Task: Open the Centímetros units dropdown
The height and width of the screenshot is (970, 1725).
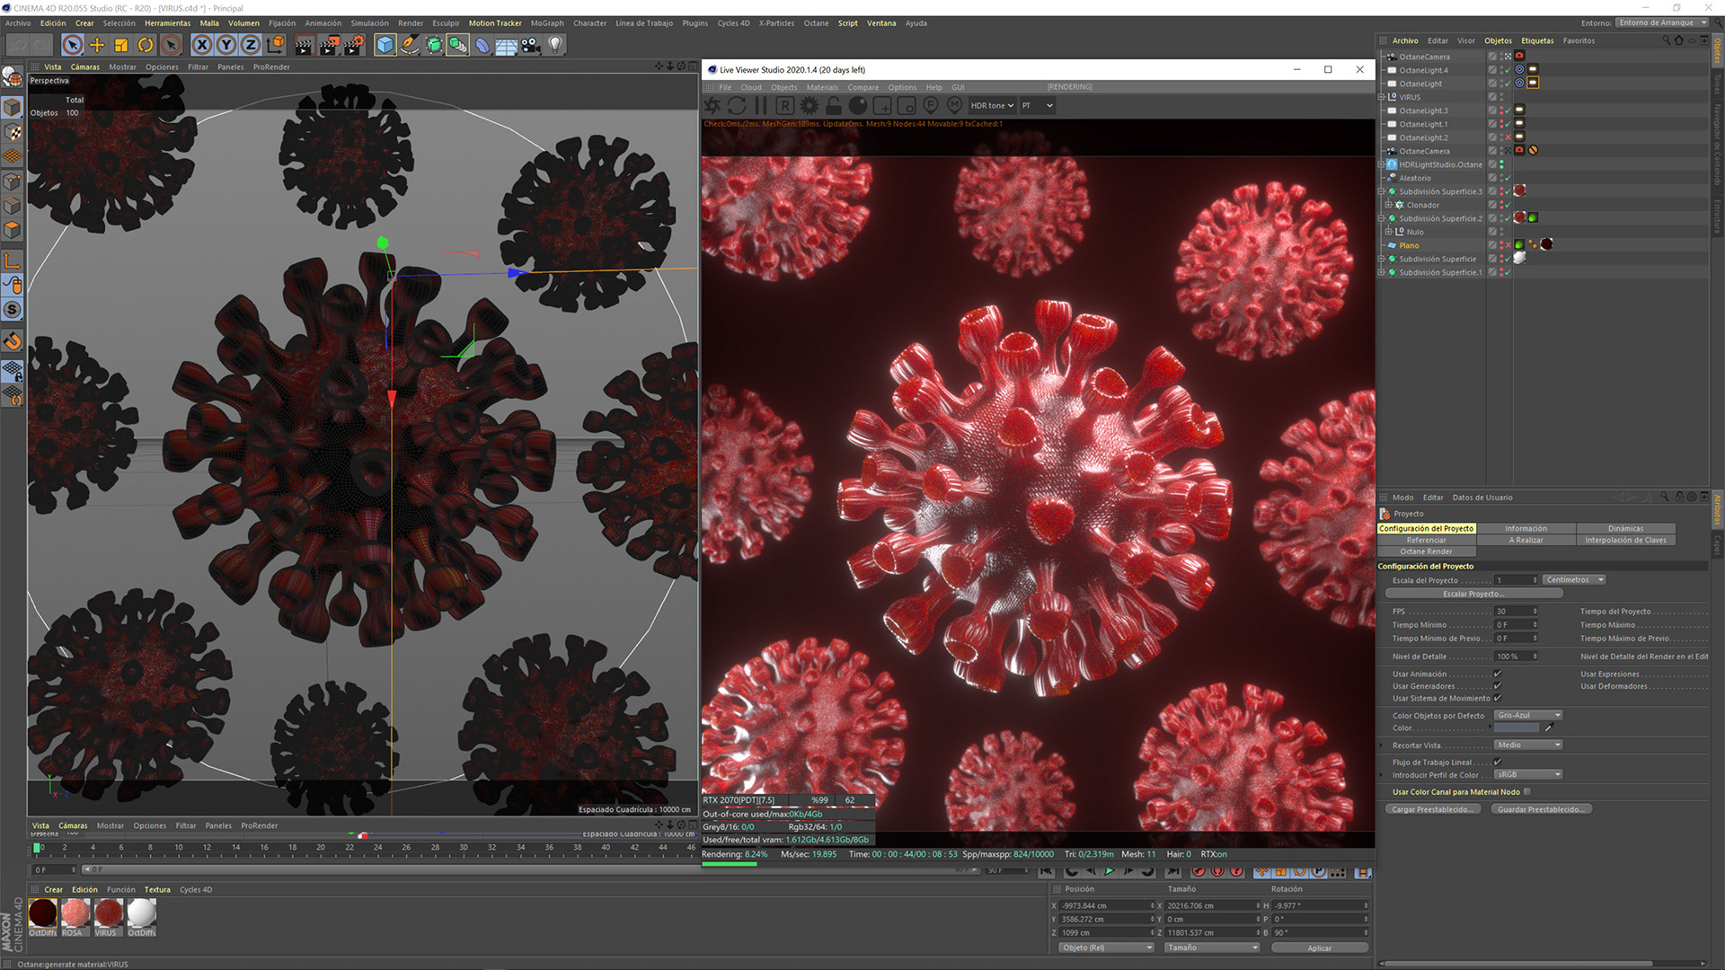Action: click(1574, 580)
